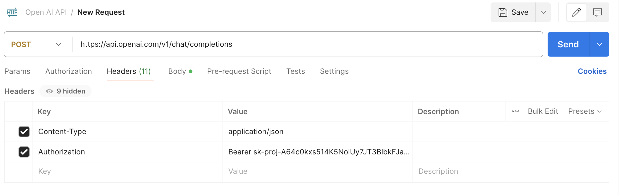This screenshot has height=195, width=621.
Task: Click Bulk Edit
Action: click(543, 111)
